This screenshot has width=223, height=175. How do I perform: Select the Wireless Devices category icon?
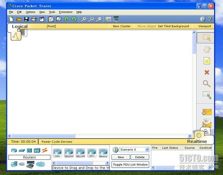pos(37,150)
